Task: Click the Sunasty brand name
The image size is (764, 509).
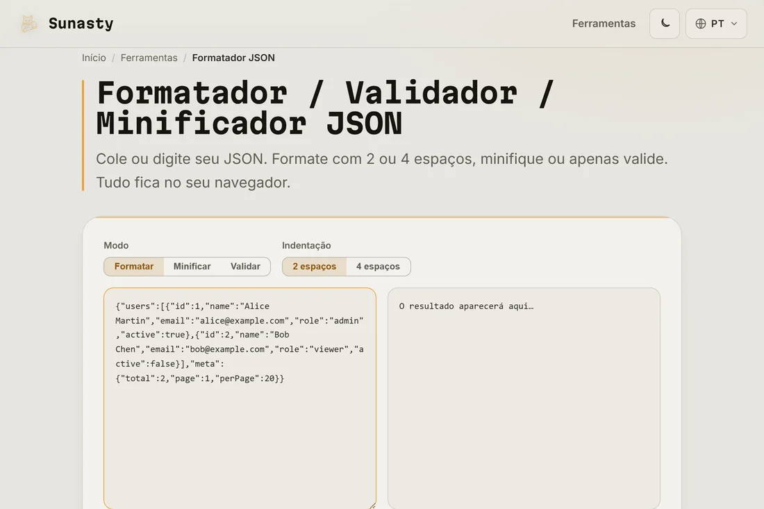Action: point(81,24)
